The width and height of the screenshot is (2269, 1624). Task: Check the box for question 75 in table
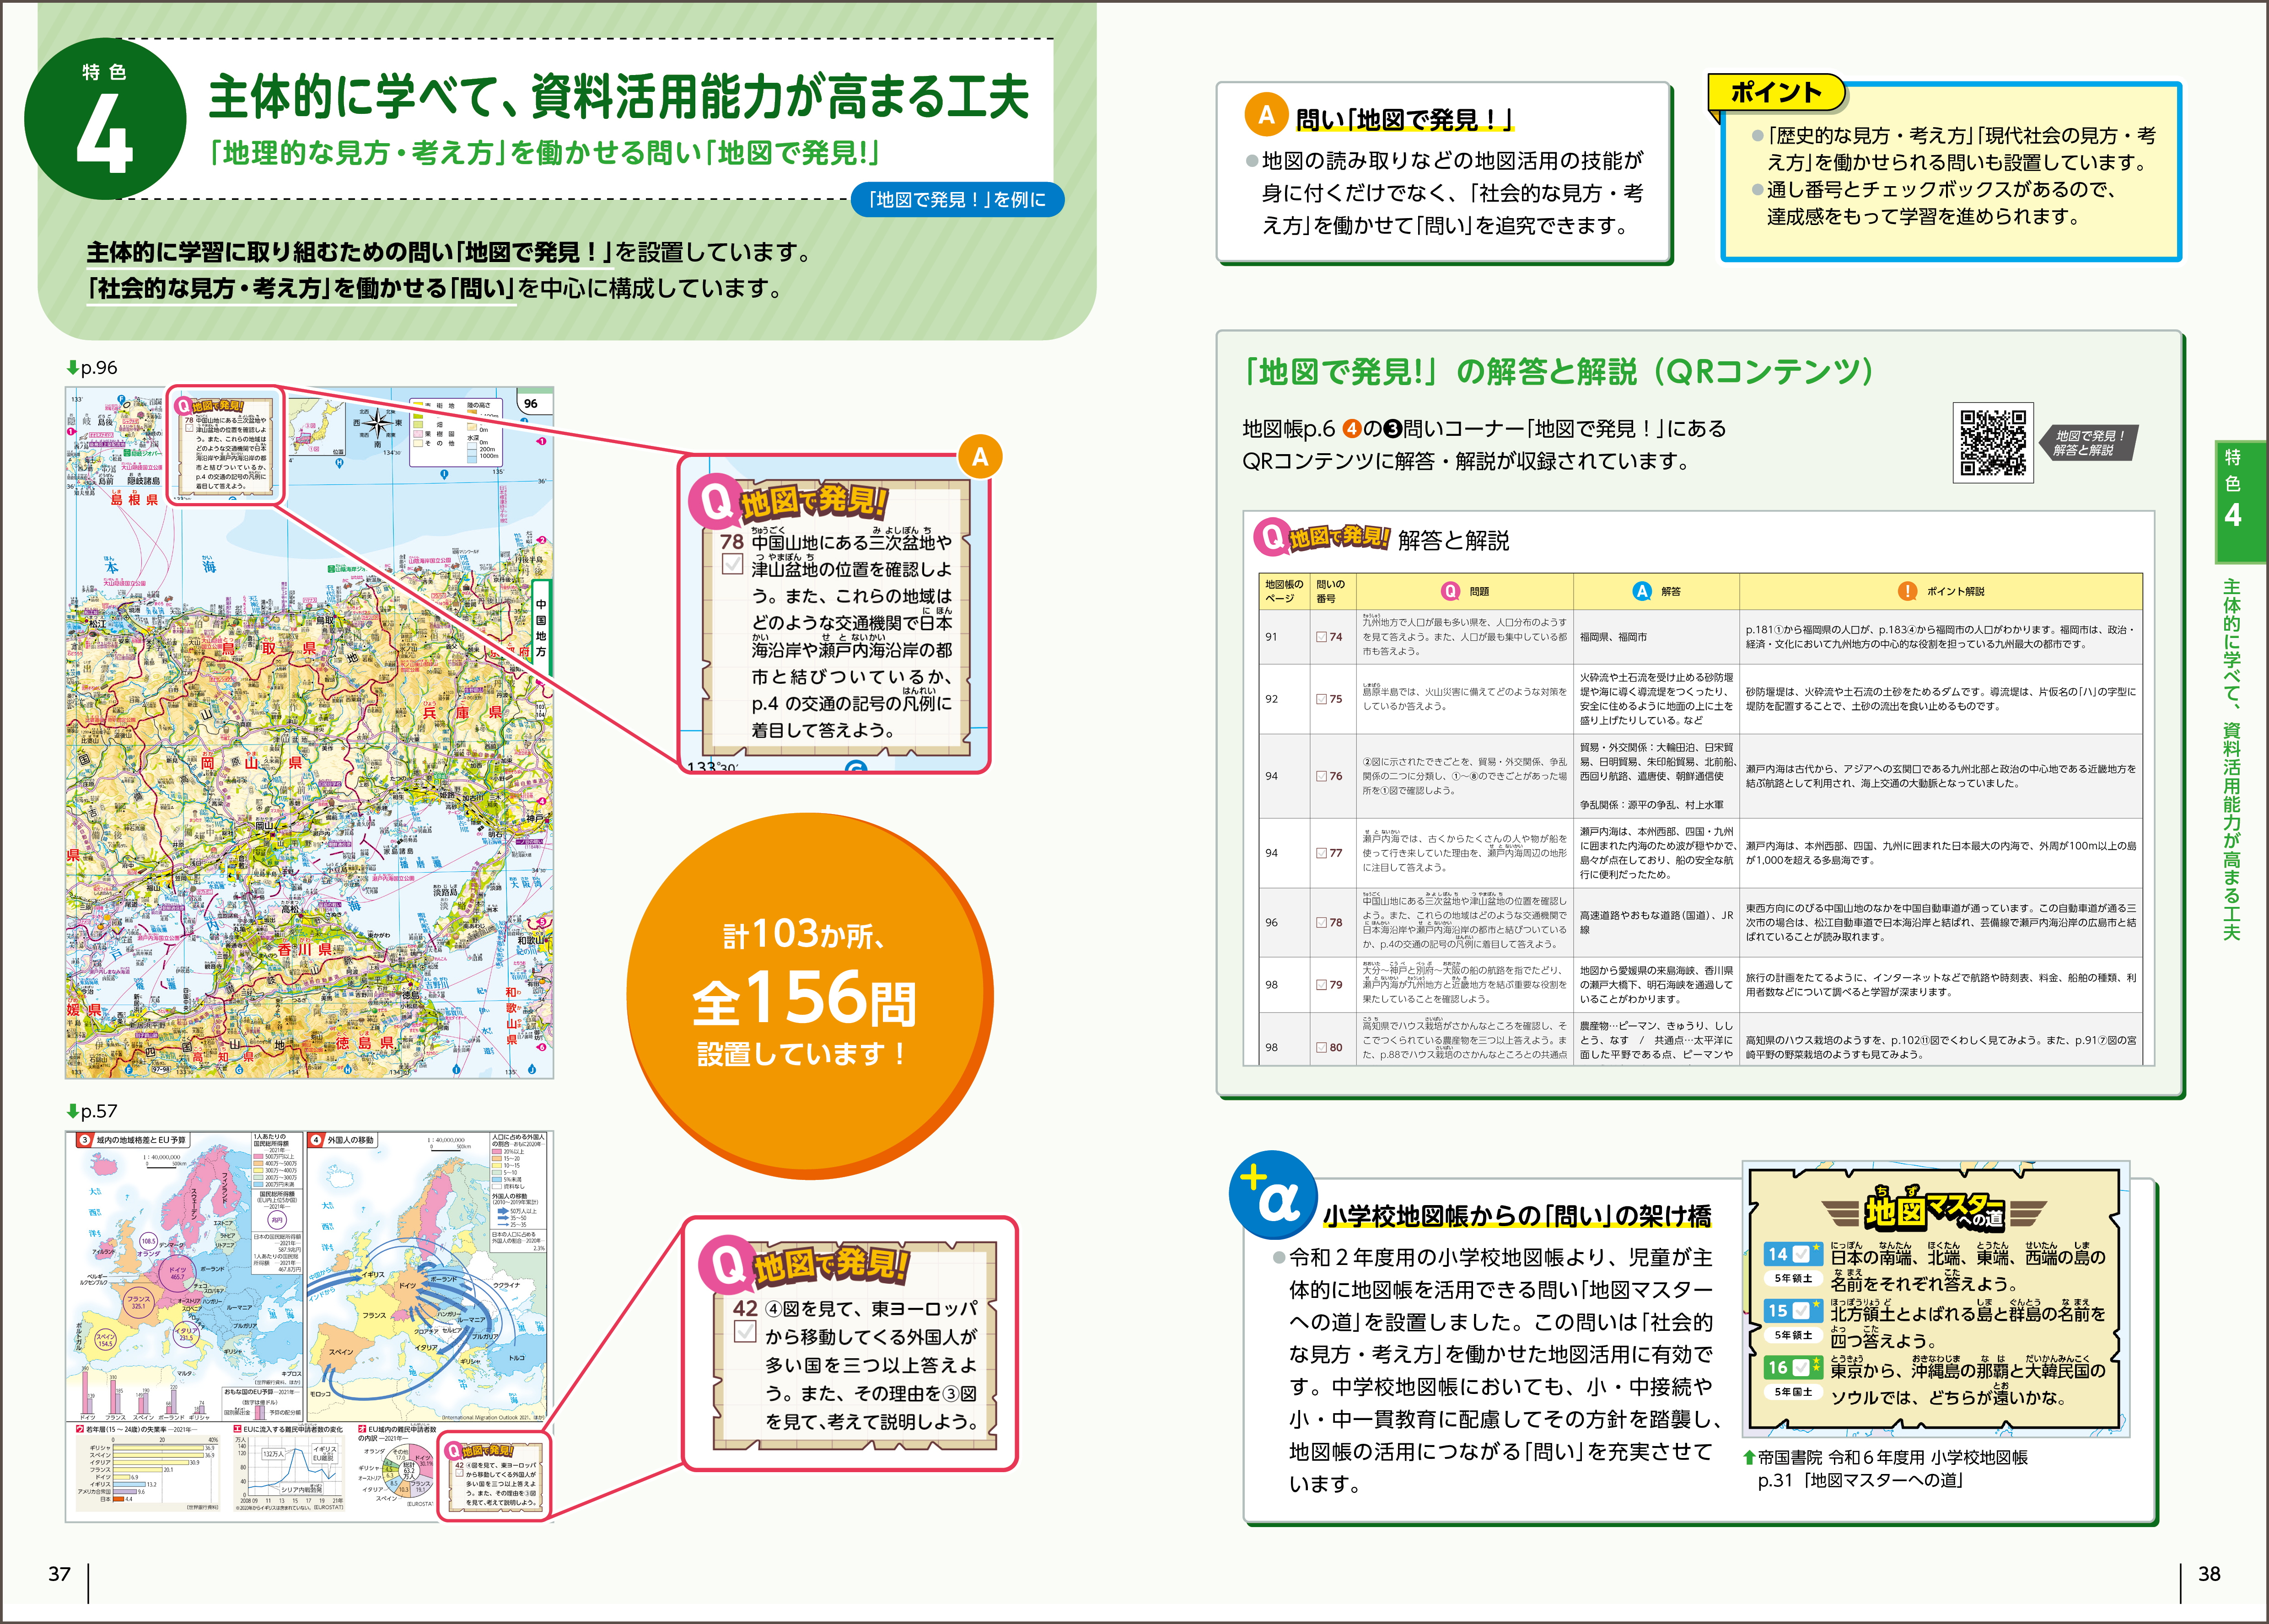point(1321,699)
